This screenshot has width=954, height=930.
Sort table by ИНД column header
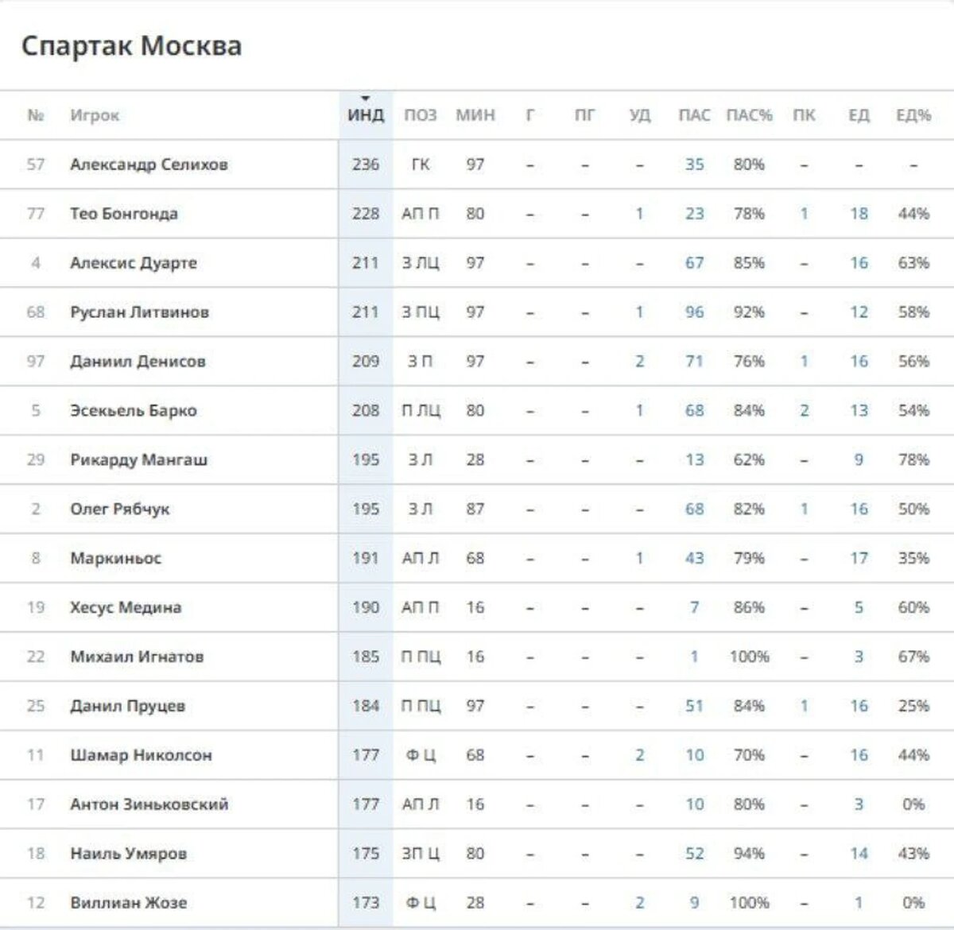(x=366, y=115)
